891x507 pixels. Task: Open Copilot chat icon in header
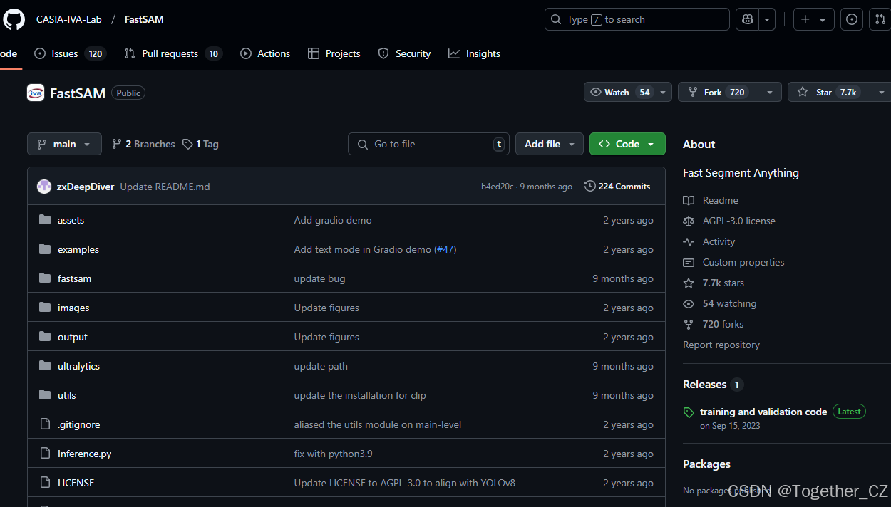click(748, 19)
